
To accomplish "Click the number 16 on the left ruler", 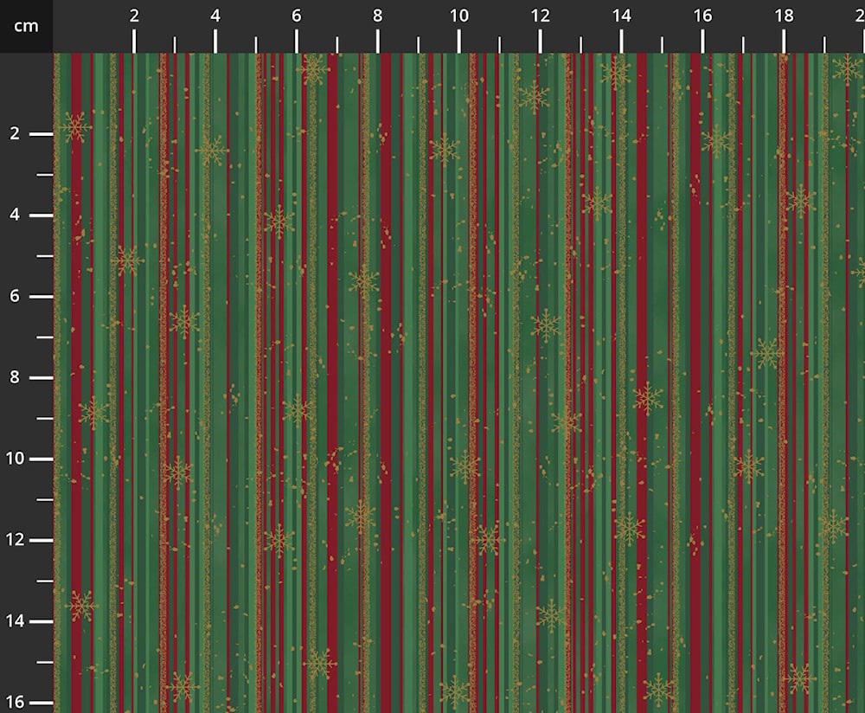I will pos(15,702).
